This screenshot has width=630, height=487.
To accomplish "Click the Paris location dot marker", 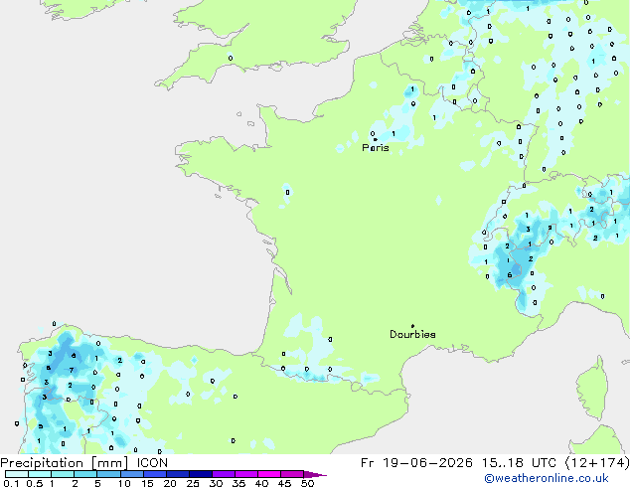I will click(x=376, y=139).
